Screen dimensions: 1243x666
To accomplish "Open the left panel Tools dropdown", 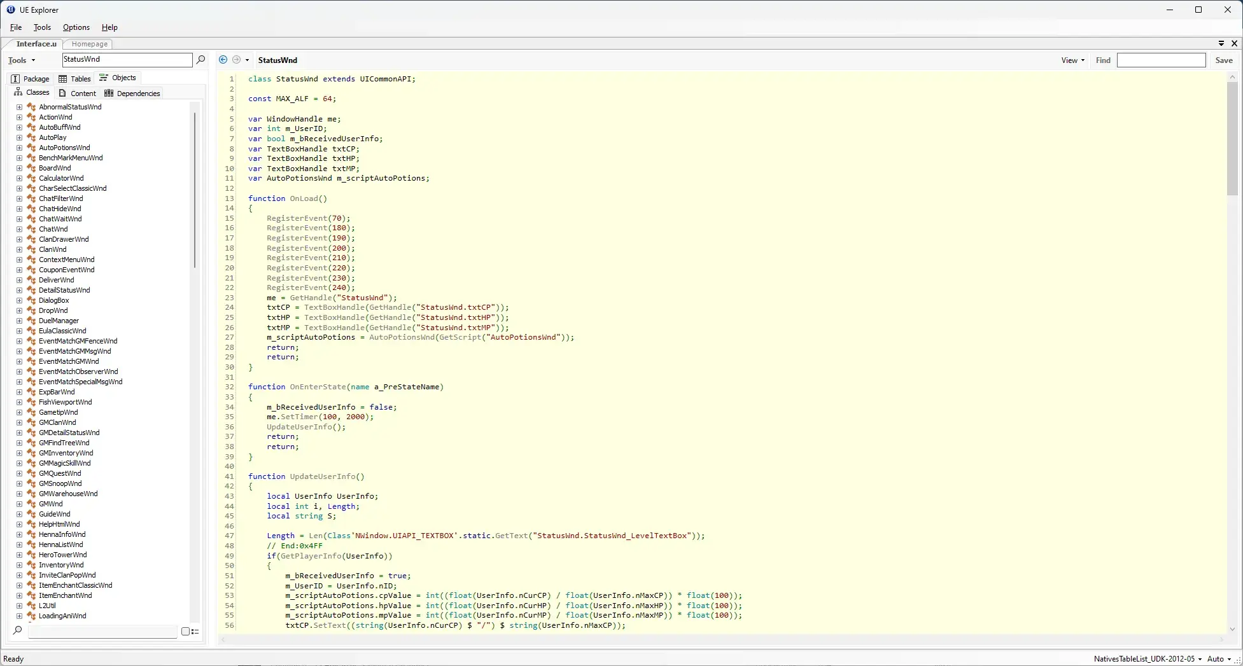I will click(x=22, y=60).
